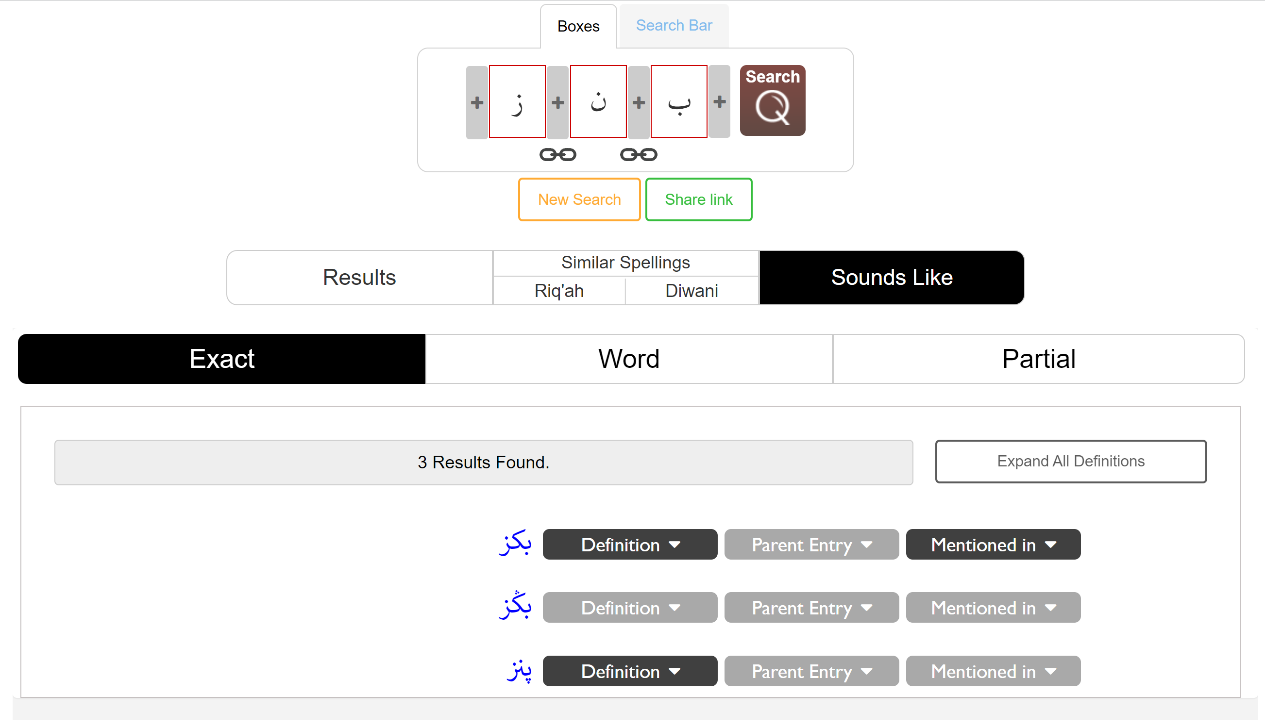Toggle chain link between ن and ب
Screen dimensions: 1265x728
(638, 154)
